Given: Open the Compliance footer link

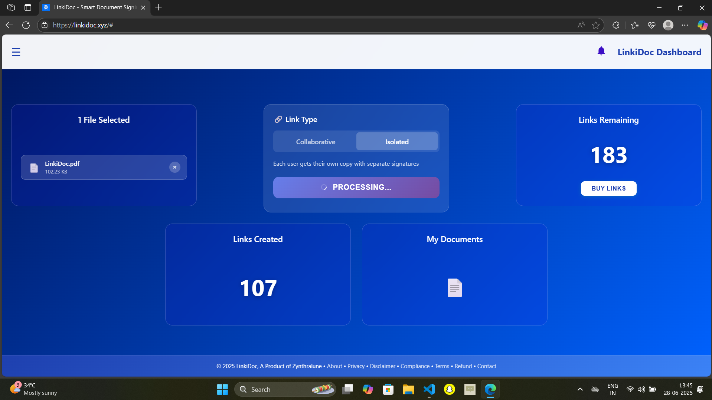Looking at the screenshot, I should pos(415,366).
